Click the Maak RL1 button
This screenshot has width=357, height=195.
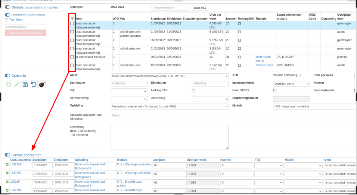(x=200, y=8)
